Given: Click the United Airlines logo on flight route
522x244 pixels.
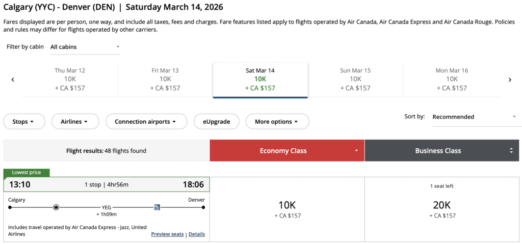Looking at the screenshot, I should tap(158, 207).
